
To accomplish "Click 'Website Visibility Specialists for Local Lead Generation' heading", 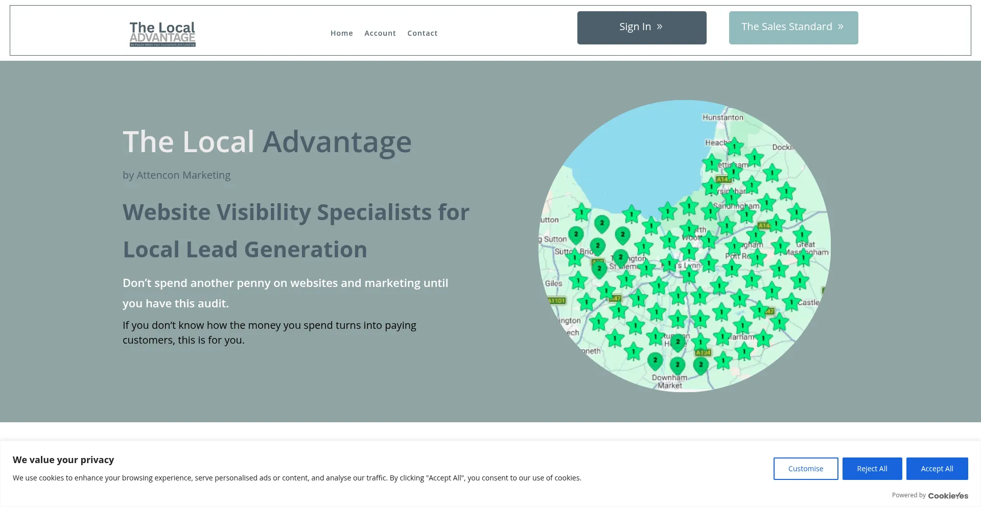I will pos(296,231).
